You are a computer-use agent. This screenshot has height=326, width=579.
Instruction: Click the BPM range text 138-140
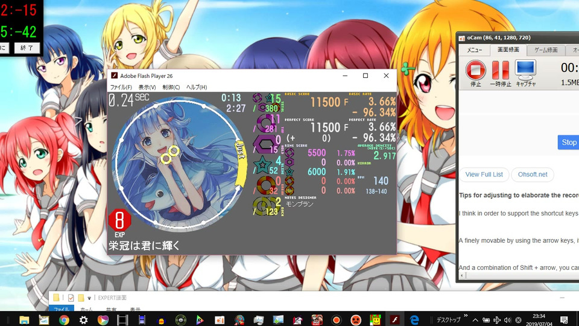click(376, 191)
